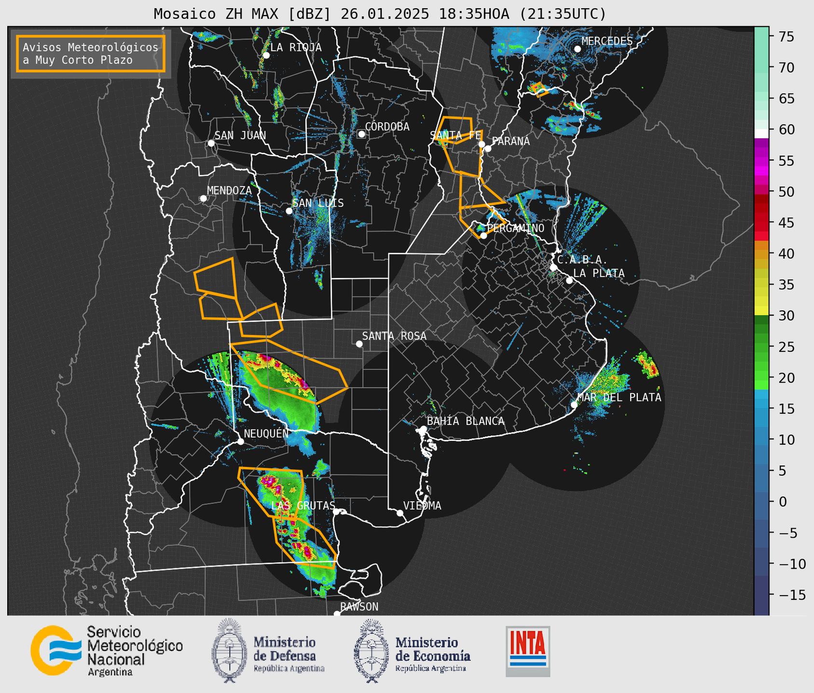Click the MAR DEL PLATA city label
814x693 pixels.
pos(619,398)
